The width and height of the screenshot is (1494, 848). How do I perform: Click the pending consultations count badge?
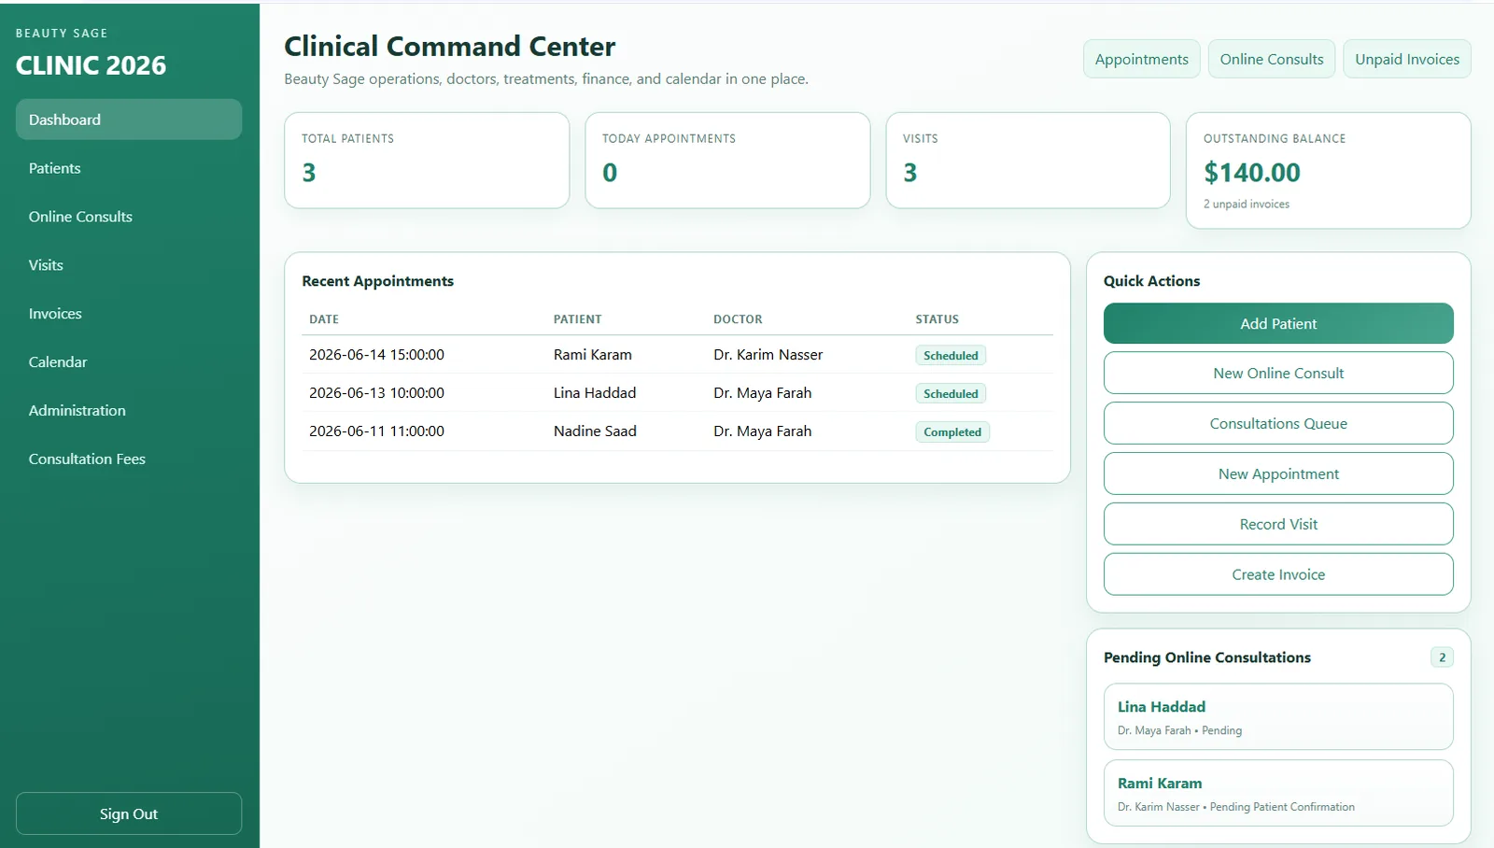click(1442, 657)
